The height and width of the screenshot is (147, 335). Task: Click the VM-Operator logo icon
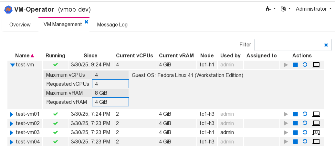pyautogui.click(x=8, y=9)
